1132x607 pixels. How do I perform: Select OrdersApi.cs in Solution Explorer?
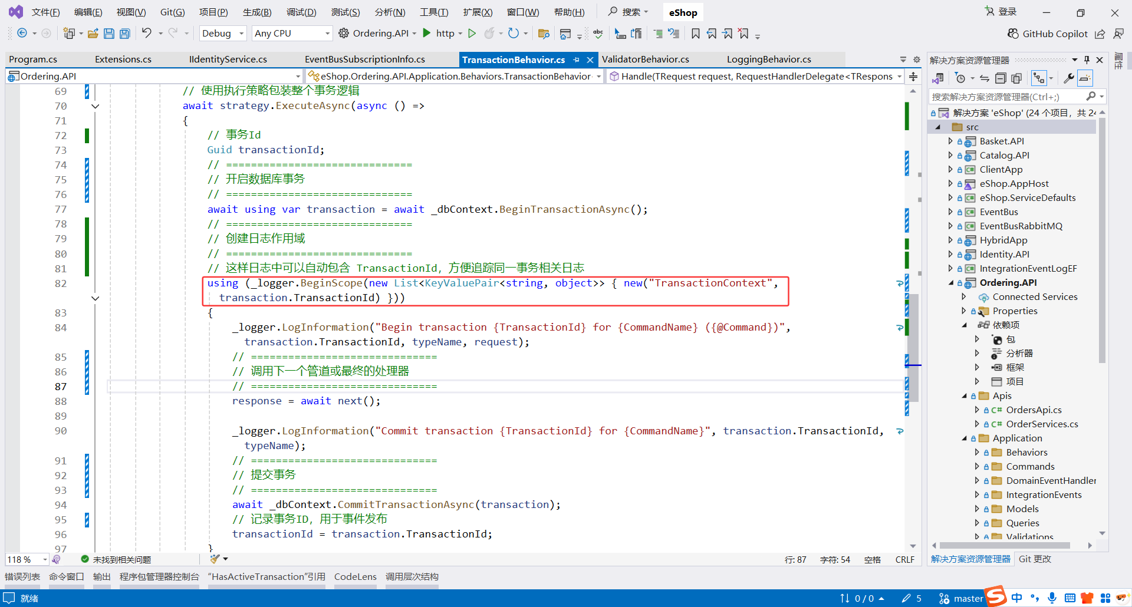pyautogui.click(x=1034, y=410)
